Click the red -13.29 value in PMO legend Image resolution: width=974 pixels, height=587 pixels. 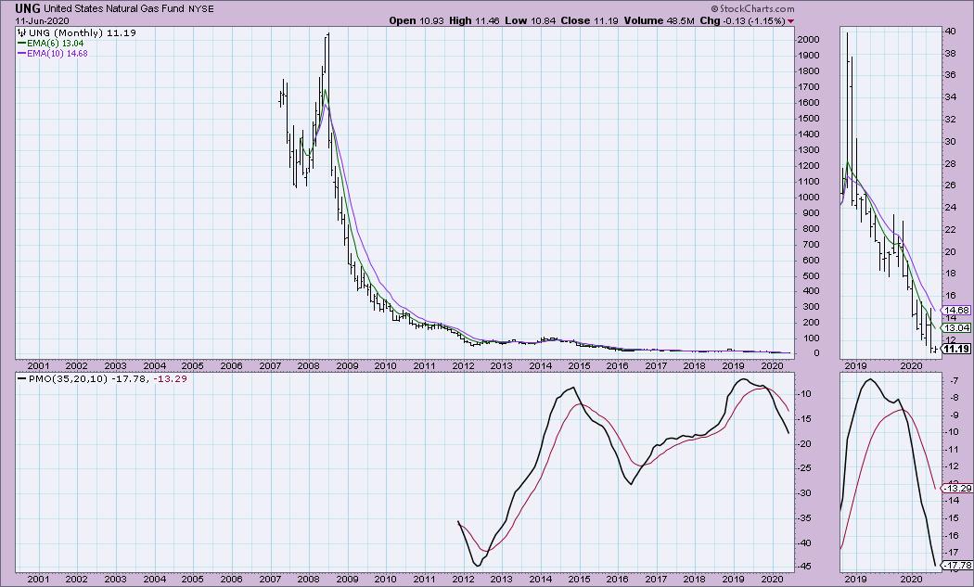[x=169, y=378]
